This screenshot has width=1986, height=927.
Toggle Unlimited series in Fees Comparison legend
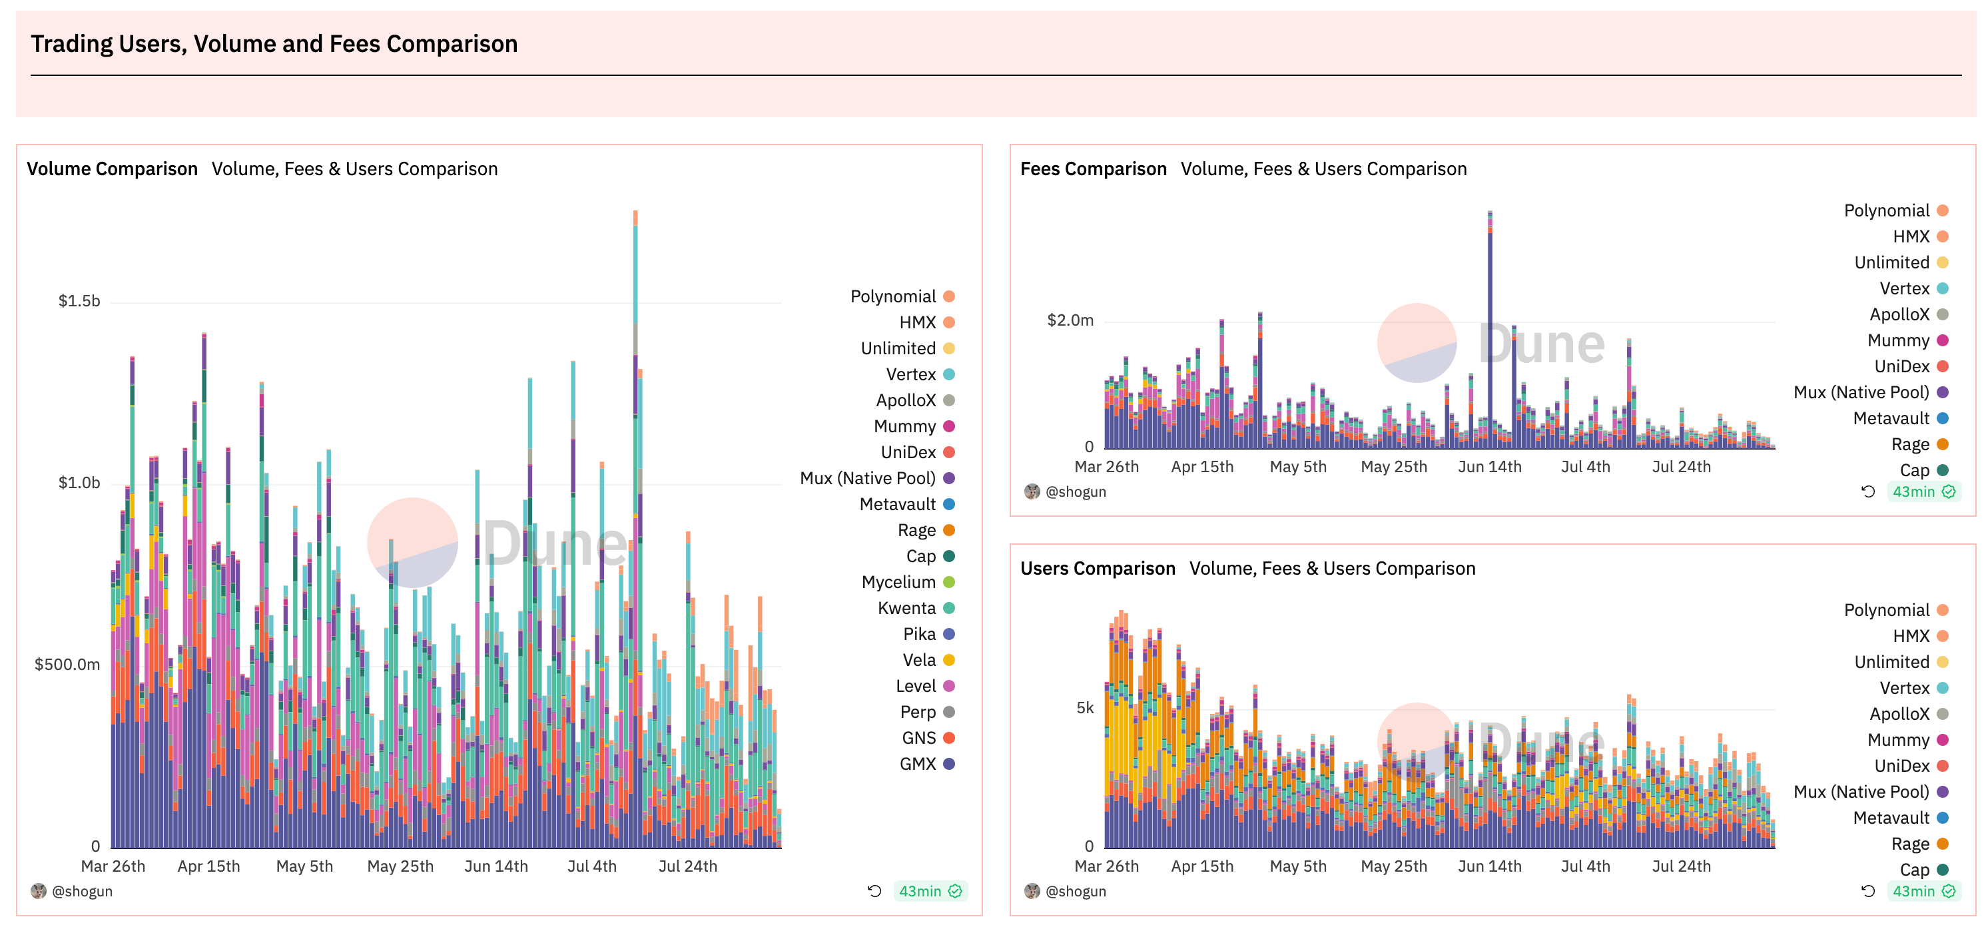click(x=1901, y=262)
